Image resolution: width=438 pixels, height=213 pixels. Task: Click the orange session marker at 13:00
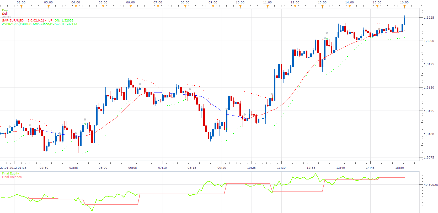pos(322,6)
